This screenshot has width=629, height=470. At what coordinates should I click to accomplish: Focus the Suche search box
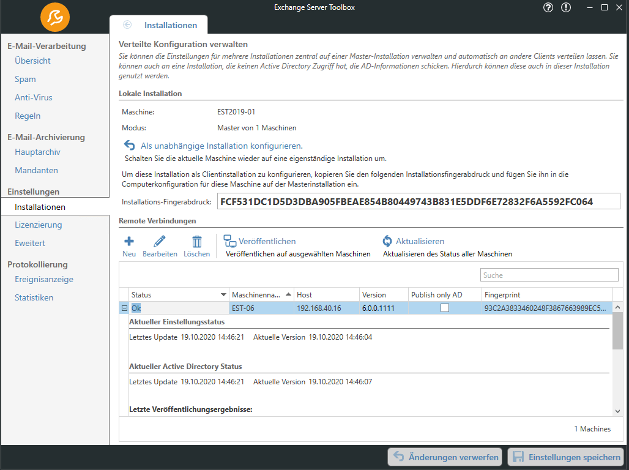(549, 275)
